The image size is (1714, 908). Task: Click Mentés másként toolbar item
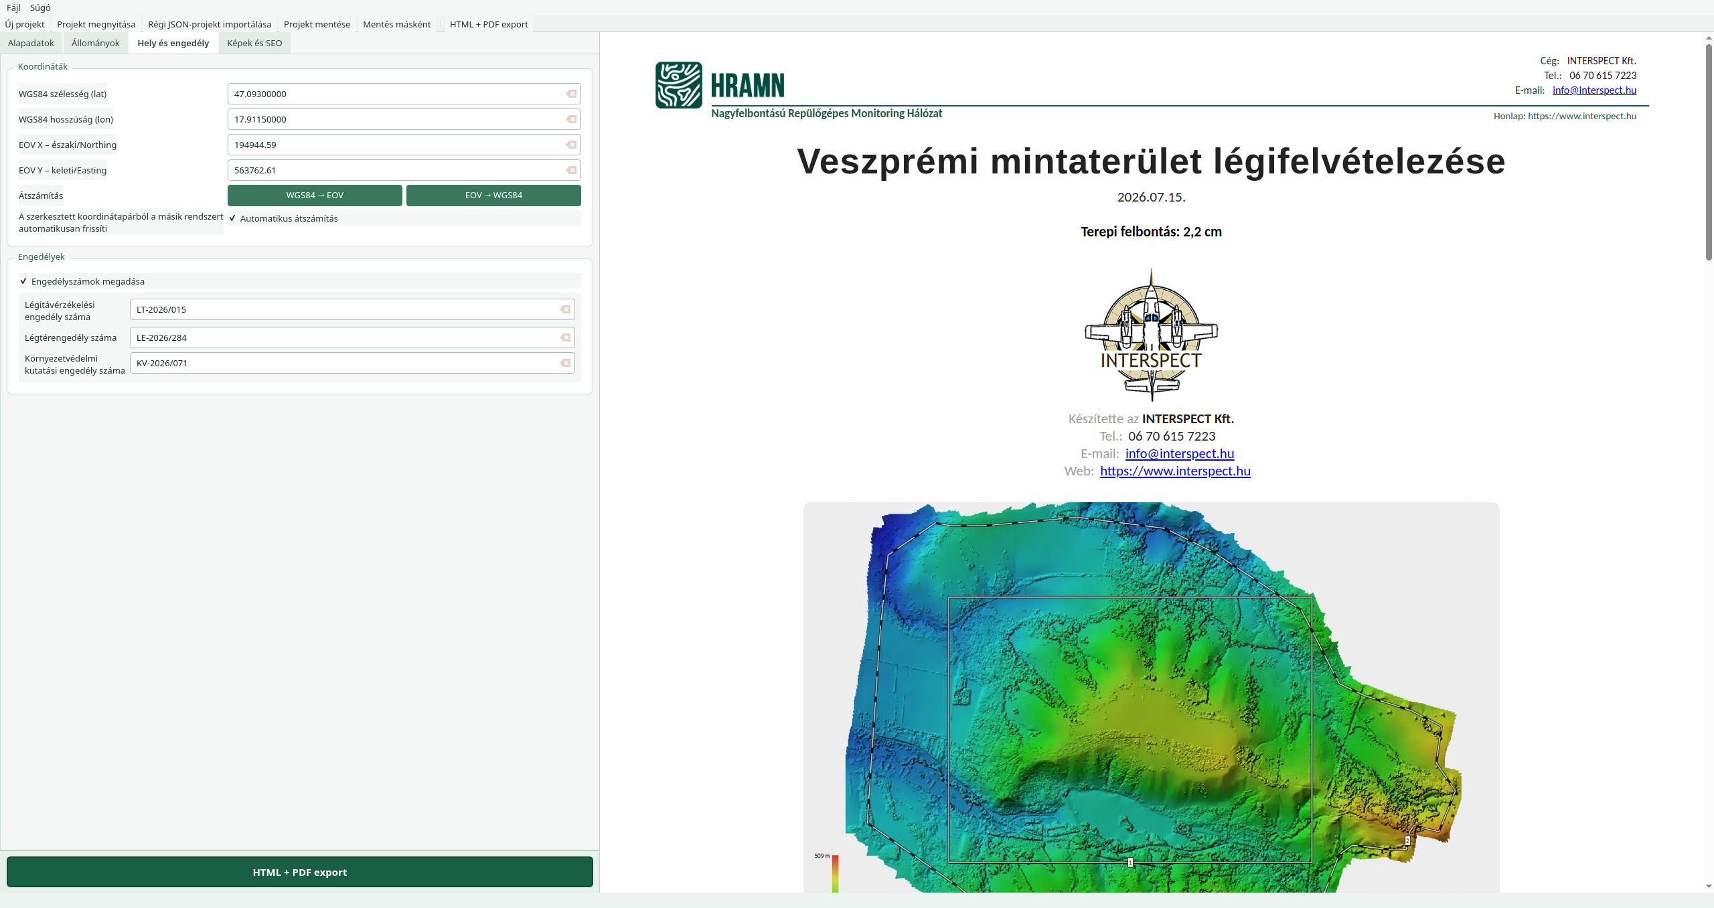pyautogui.click(x=397, y=24)
